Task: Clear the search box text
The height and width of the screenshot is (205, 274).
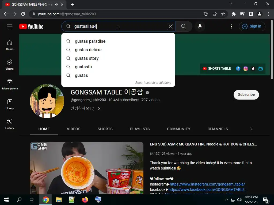Action: click(170, 26)
